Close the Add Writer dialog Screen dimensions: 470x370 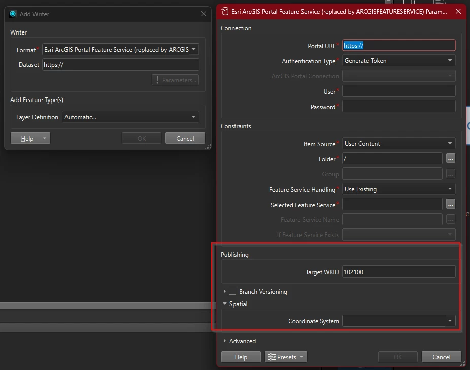[204, 14]
